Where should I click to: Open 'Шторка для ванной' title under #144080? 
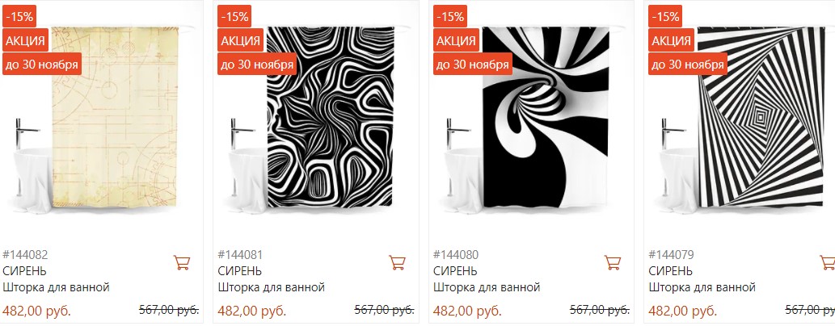coord(487,288)
